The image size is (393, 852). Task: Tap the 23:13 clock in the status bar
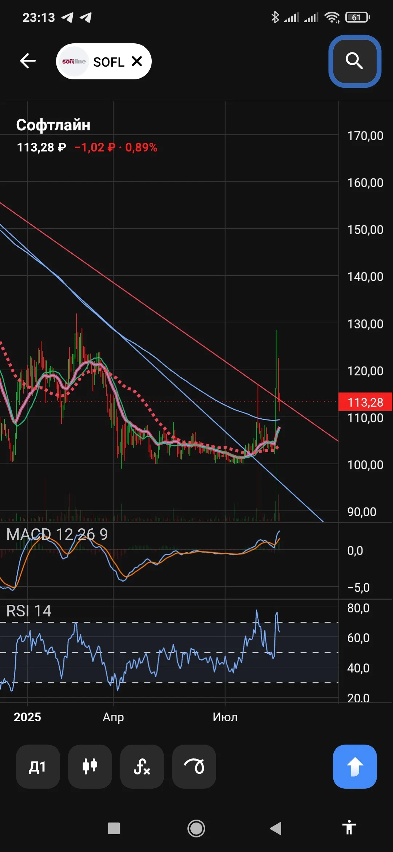[39, 17]
